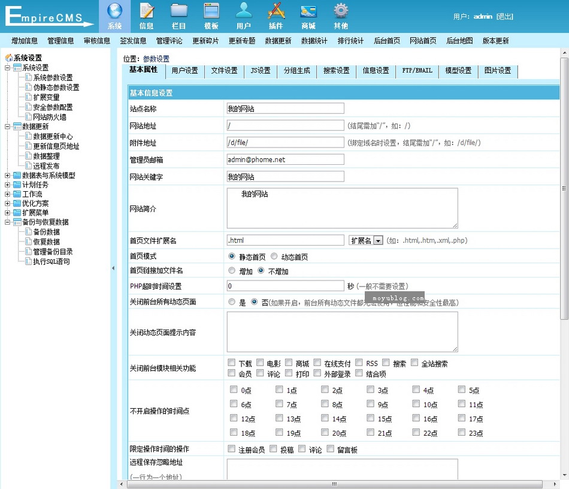Click the 系统设置 home icon in sidebar

coord(9,58)
